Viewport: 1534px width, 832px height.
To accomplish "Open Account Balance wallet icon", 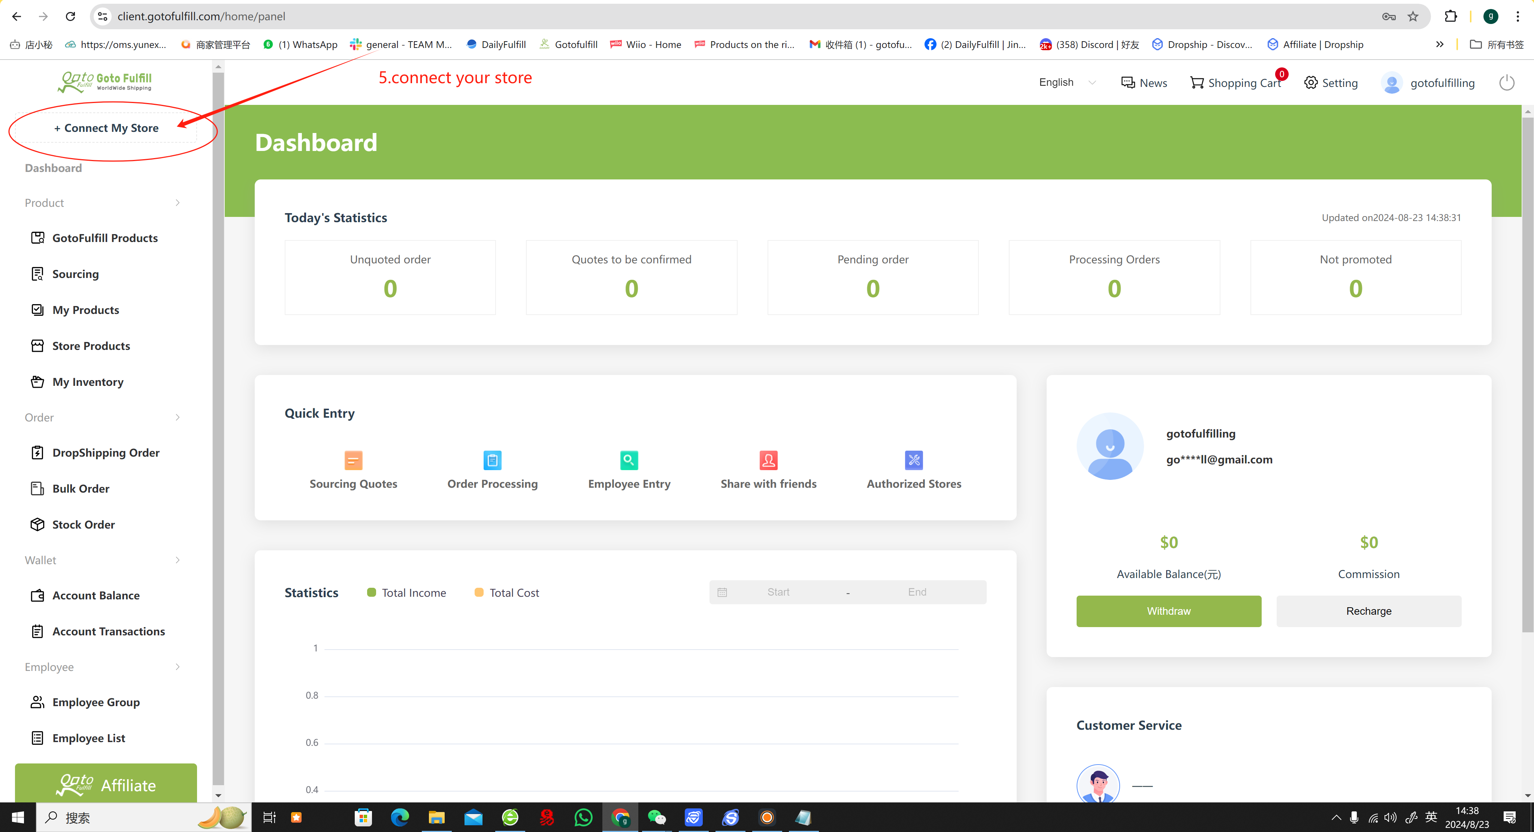I will [37, 596].
